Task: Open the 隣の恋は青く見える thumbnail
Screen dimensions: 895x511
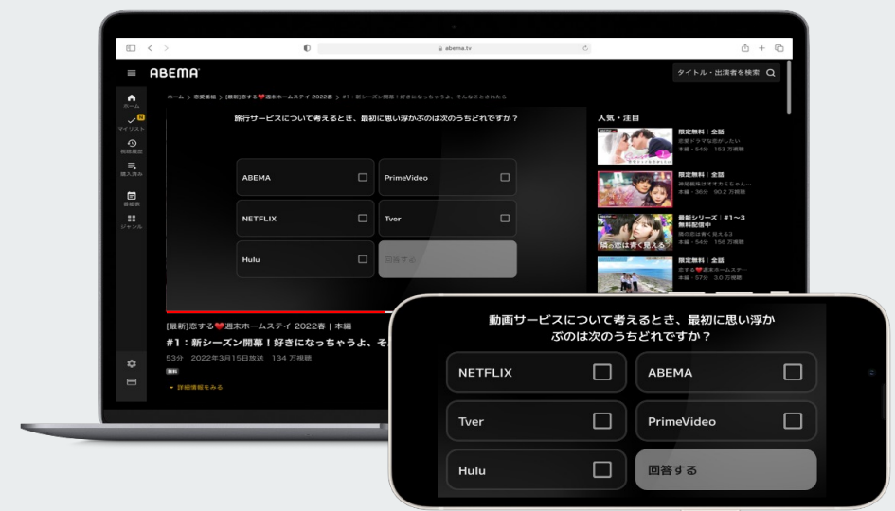Action: [635, 232]
